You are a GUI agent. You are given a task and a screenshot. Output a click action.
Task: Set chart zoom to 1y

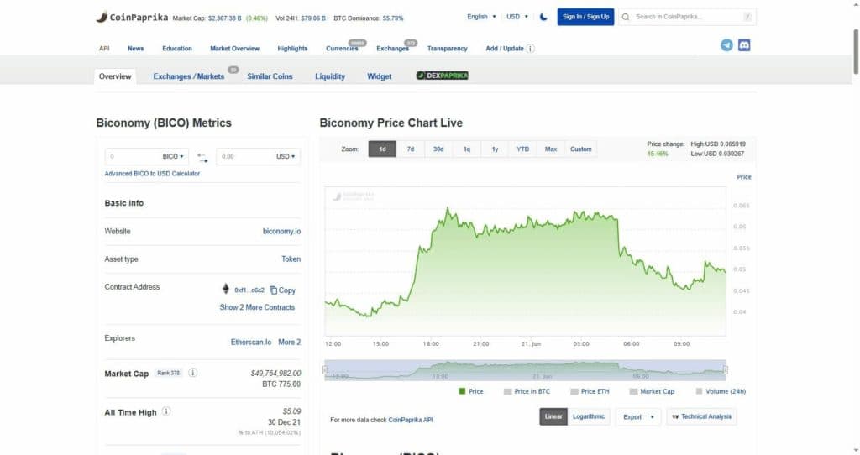(495, 149)
